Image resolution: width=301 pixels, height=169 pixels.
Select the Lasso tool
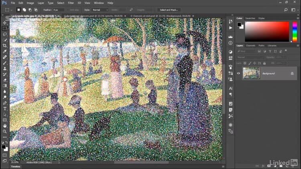tap(5, 34)
